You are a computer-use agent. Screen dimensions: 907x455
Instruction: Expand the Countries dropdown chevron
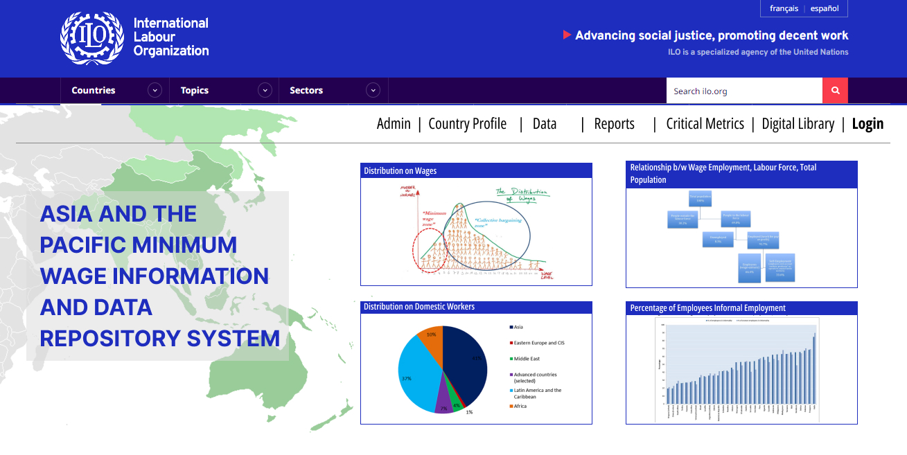155,91
